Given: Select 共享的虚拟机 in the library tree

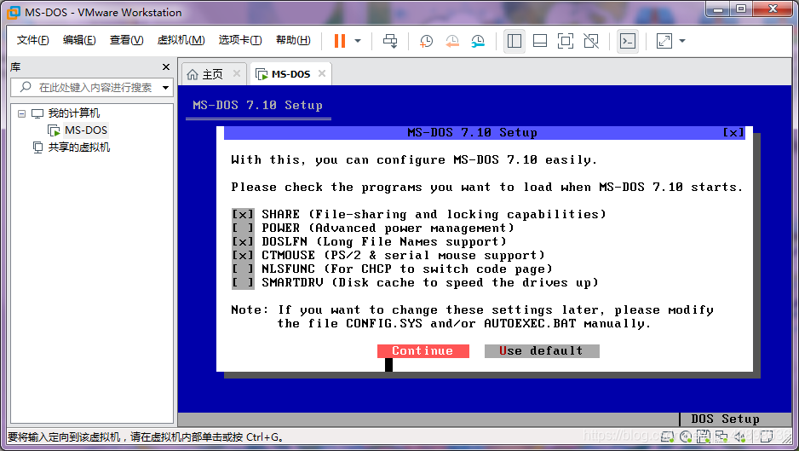Looking at the screenshot, I should [79, 147].
